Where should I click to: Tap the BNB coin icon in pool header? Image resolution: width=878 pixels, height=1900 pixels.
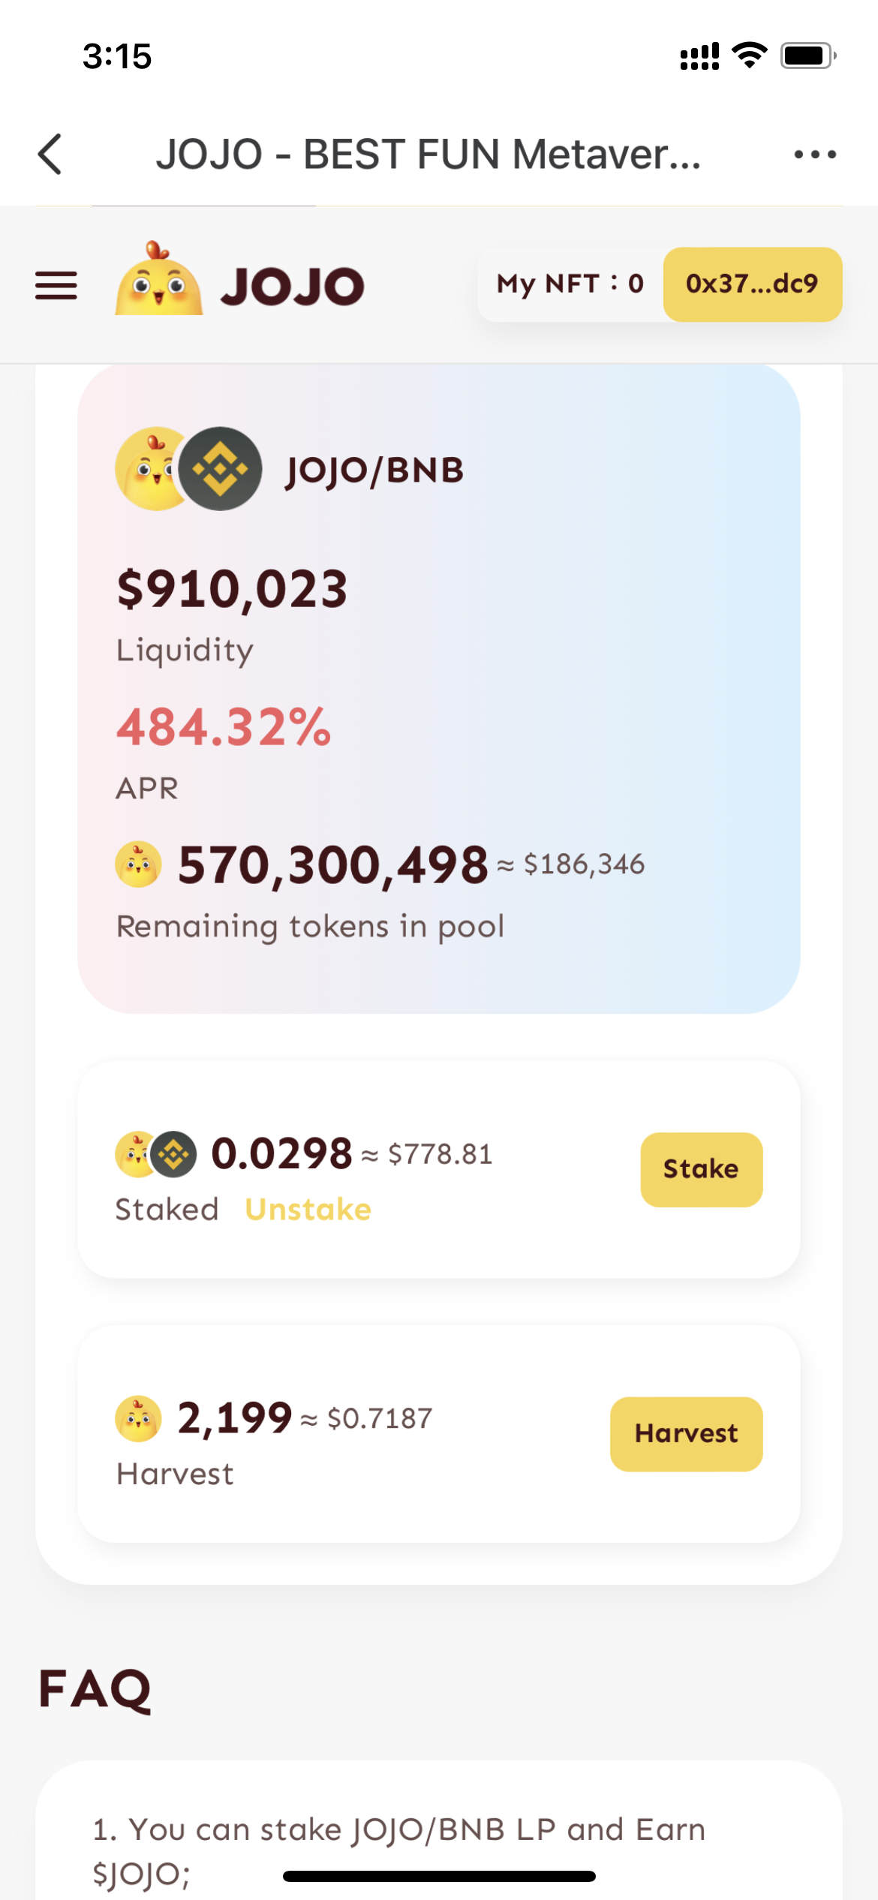click(221, 469)
